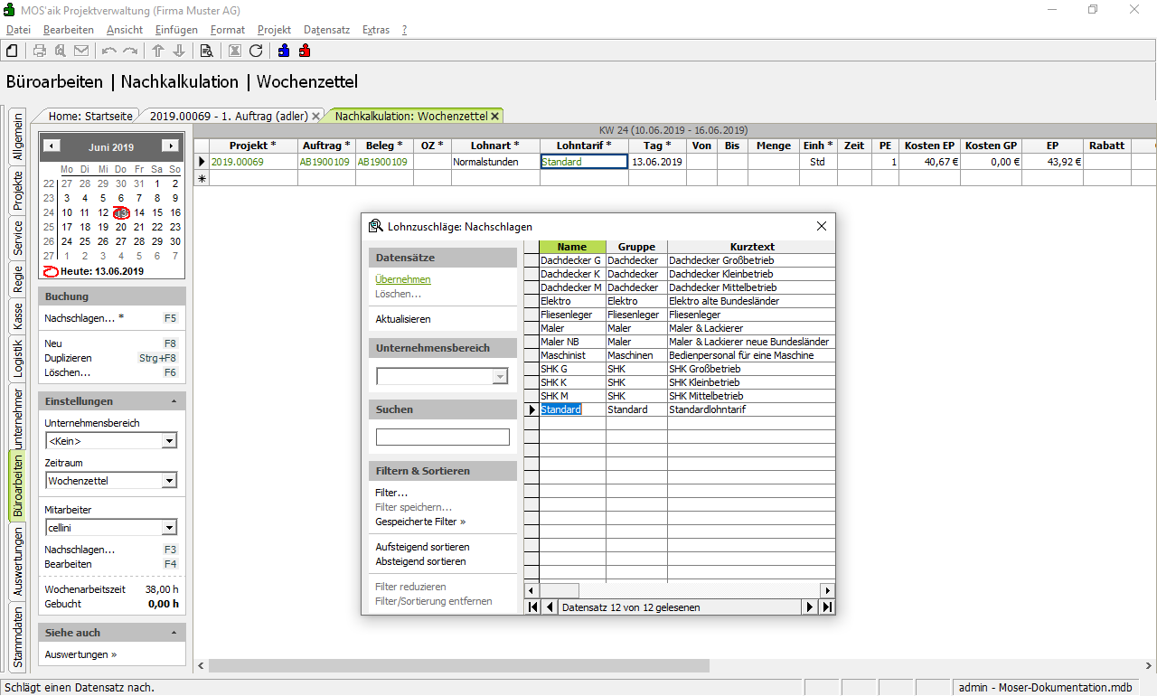The image size is (1157, 696).
Task: Click the refresh toolbar icon
Action: (x=256, y=51)
